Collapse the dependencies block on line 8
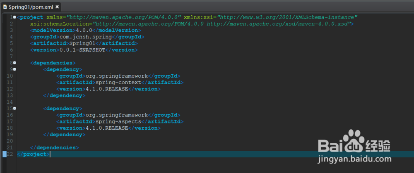Viewport: 414px width, 173px height. [15, 63]
